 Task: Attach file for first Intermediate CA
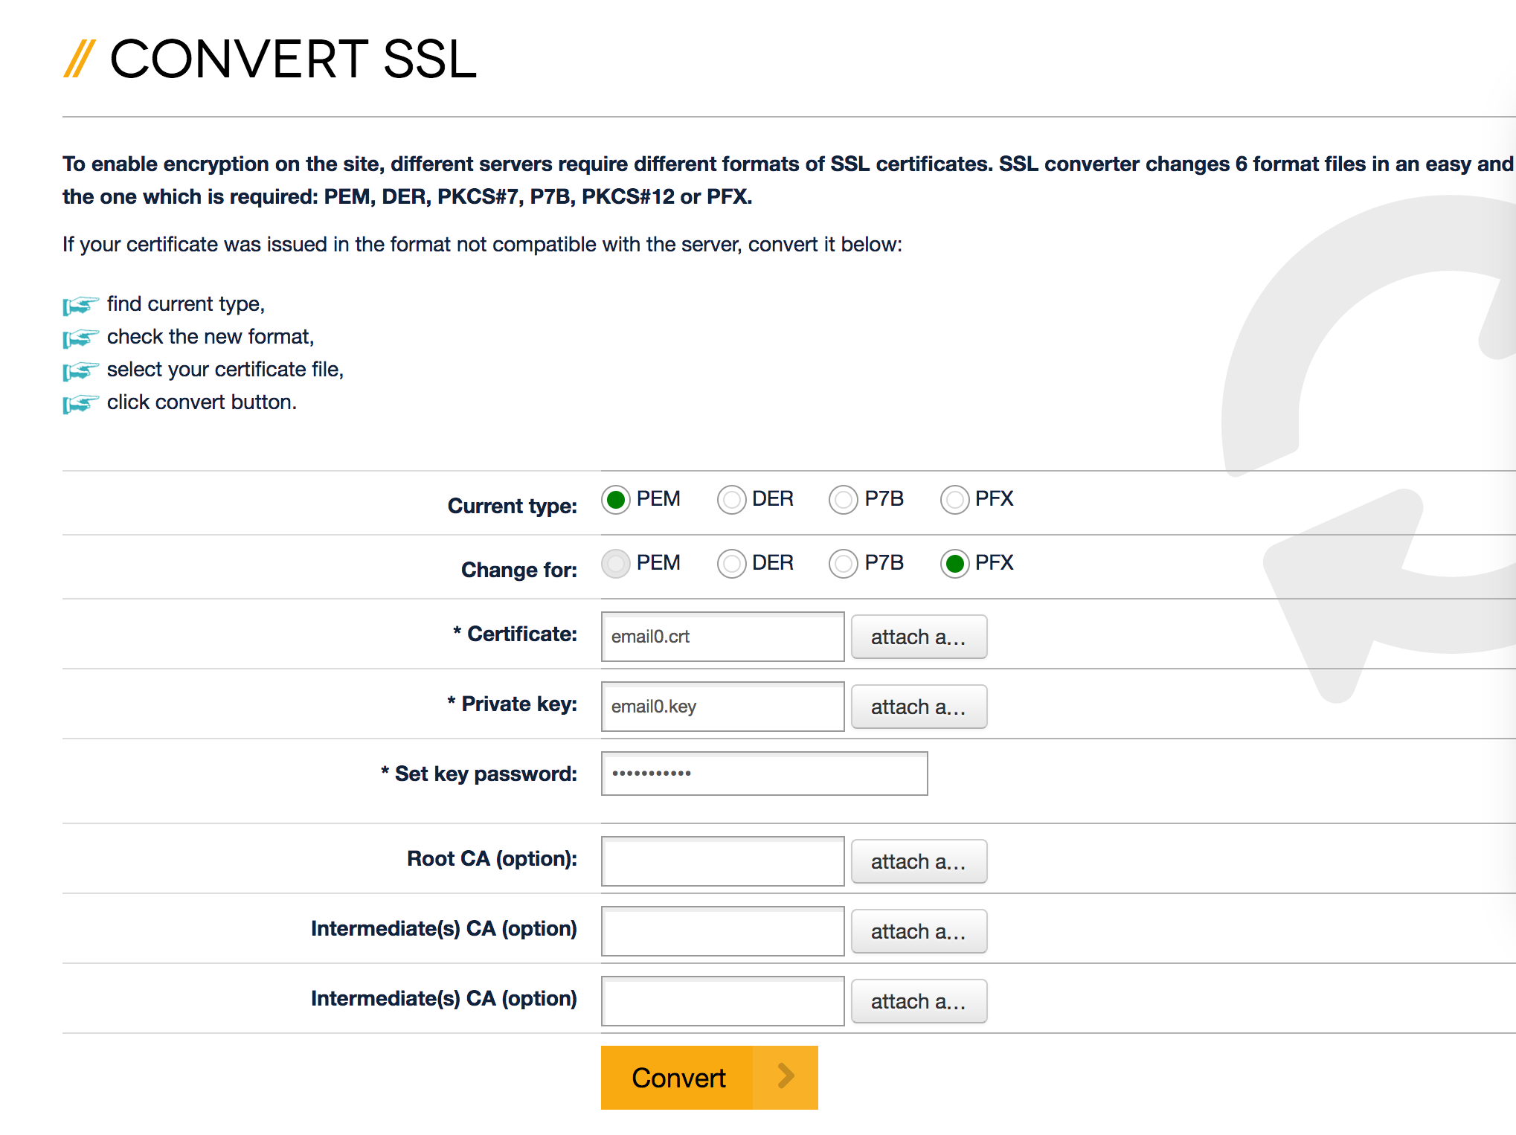919,931
